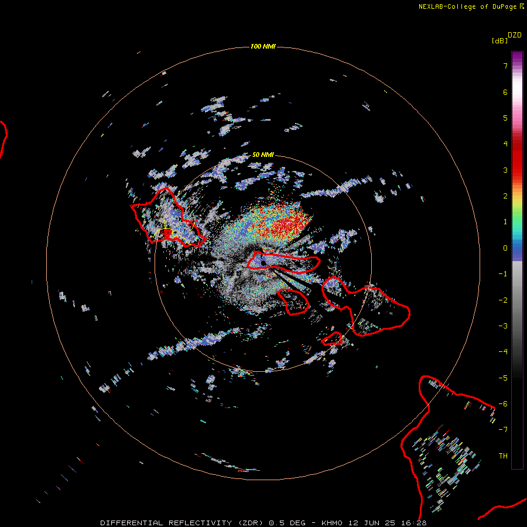Click the positive 1 scale value
This screenshot has height=527, width=527.
point(505,222)
